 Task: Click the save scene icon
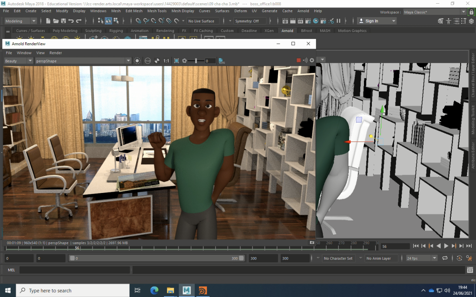tap(63, 21)
